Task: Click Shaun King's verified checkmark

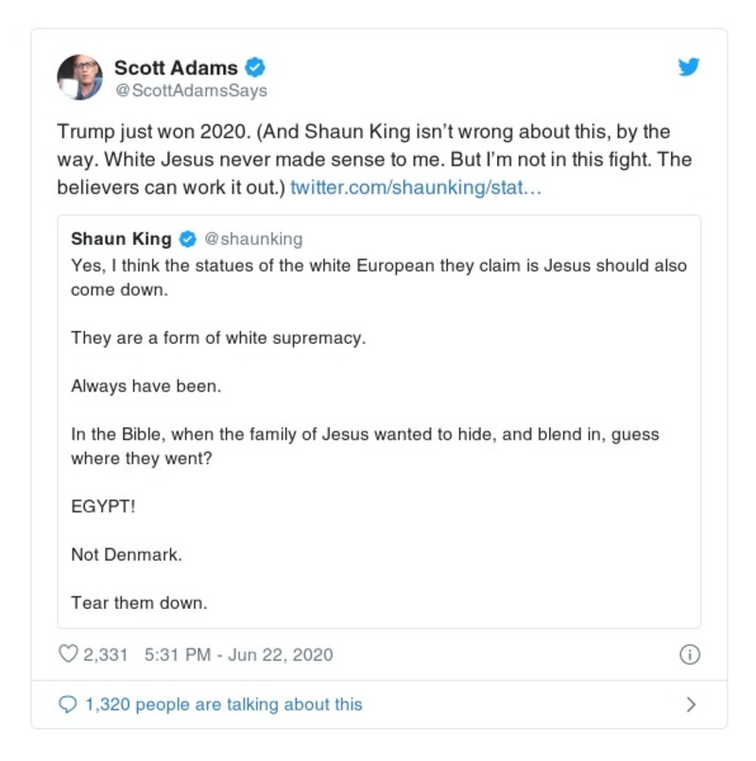Action: tap(185, 239)
